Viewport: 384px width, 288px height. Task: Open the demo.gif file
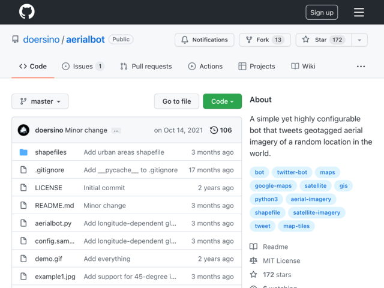[49, 259]
